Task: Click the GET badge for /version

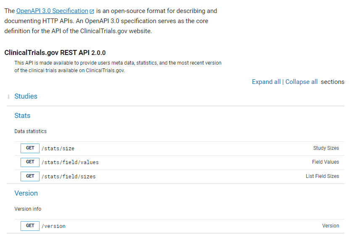Action: point(30,226)
